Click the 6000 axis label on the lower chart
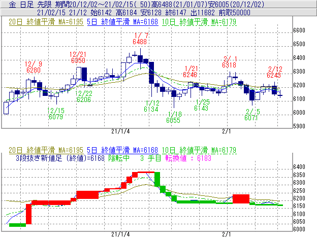The width and height of the screenshot is (317, 240). click(299, 229)
